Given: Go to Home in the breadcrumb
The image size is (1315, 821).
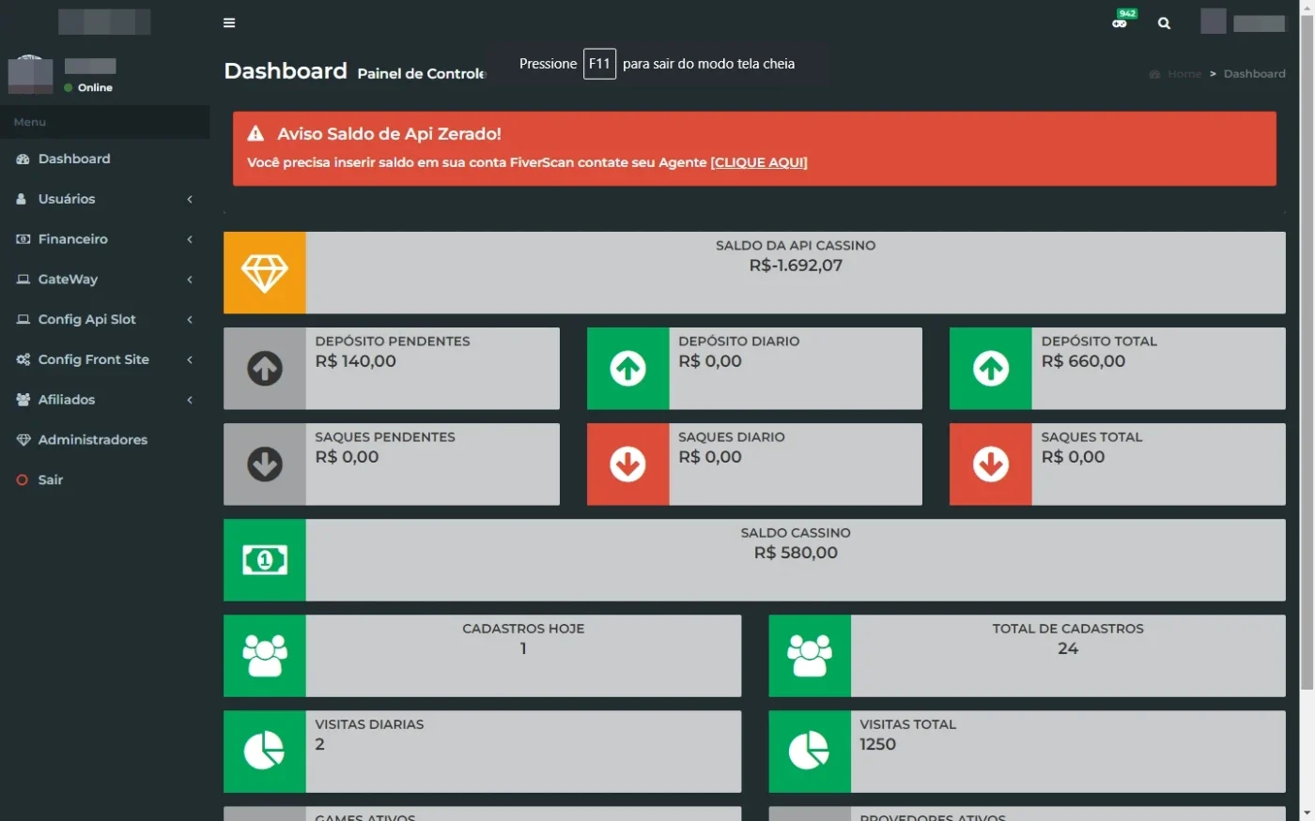Looking at the screenshot, I should coord(1183,74).
